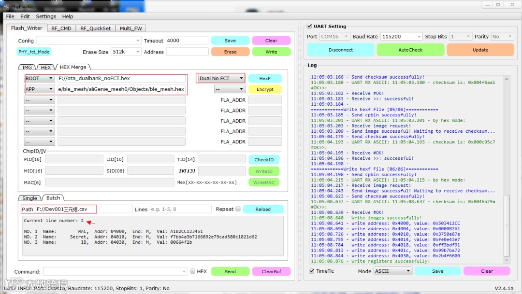522x294 pixels.
Task: Click the MAC[6] input field
Action: [x=110, y=182]
